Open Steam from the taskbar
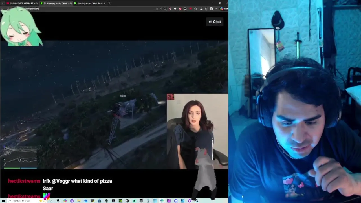Screen dimensions: 361x203 click(196, 201)
